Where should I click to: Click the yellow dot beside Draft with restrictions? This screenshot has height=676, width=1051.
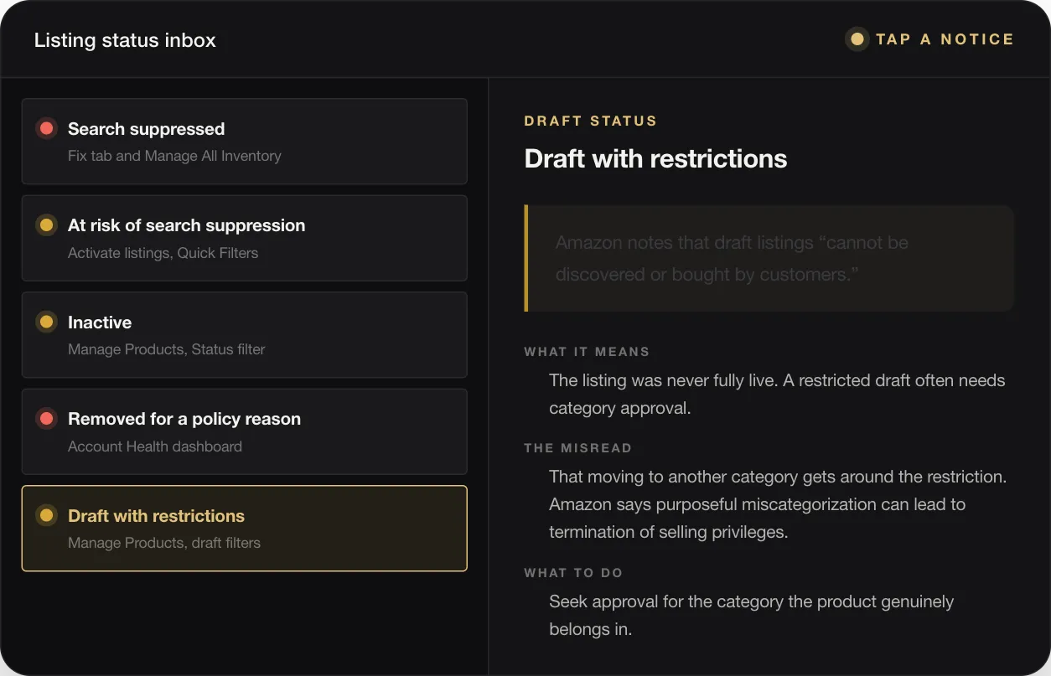[47, 515]
